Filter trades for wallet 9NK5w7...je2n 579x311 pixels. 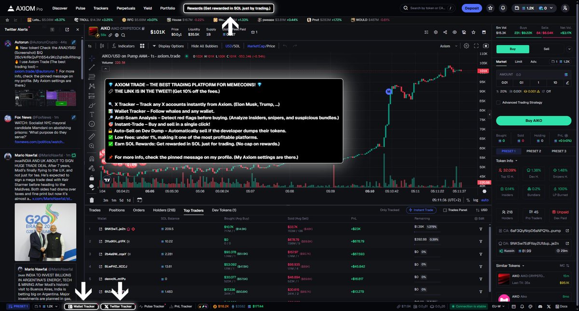tap(481, 229)
